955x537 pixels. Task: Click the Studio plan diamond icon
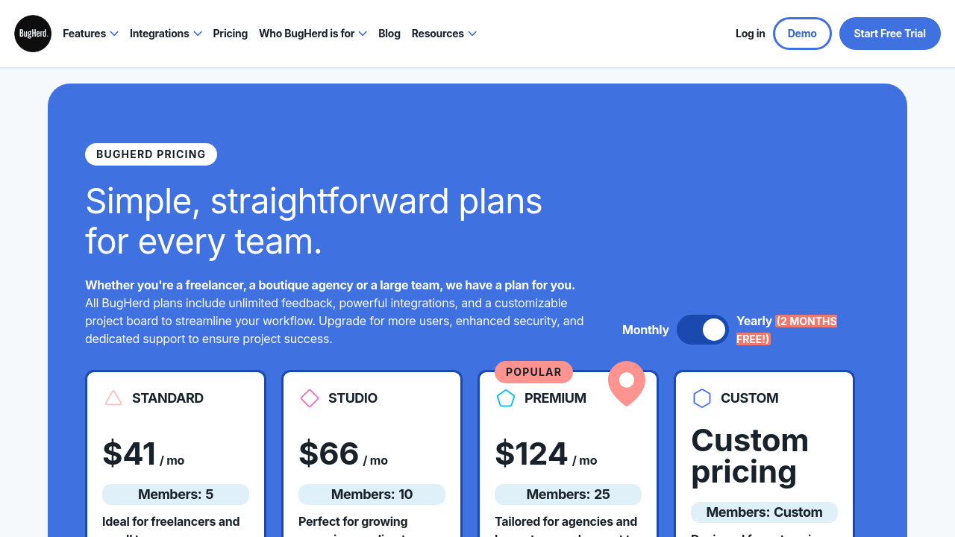tap(310, 398)
